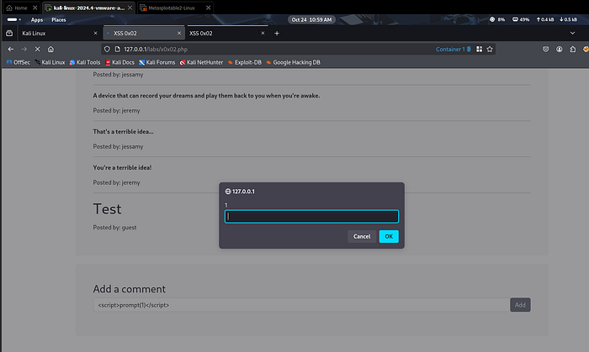Screen dimensions: 589x352
Task: Click the 0.5 kB download speed indicator
Action: pos(568,19)
